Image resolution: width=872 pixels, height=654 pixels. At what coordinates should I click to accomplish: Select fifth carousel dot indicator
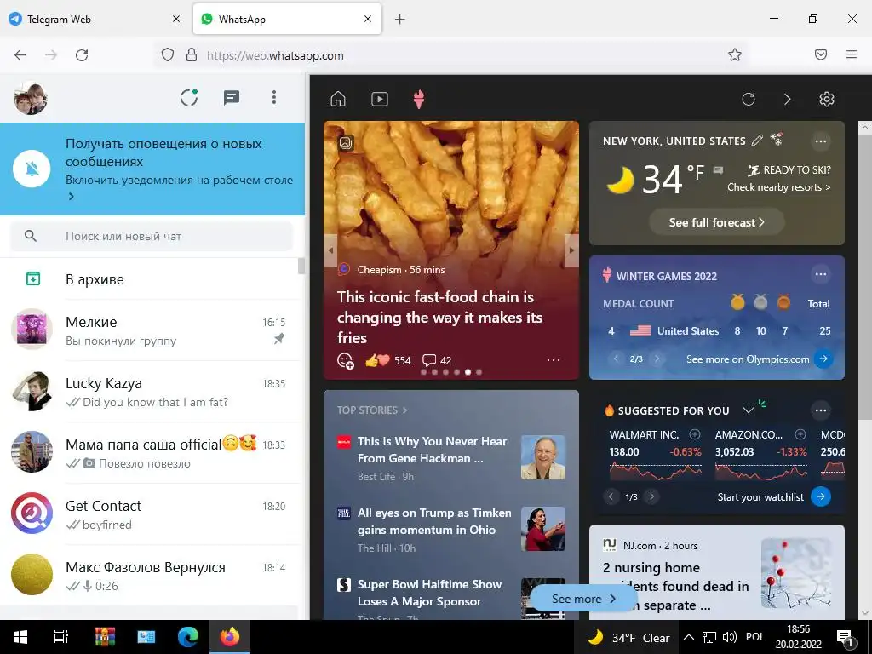coord(468,372)
